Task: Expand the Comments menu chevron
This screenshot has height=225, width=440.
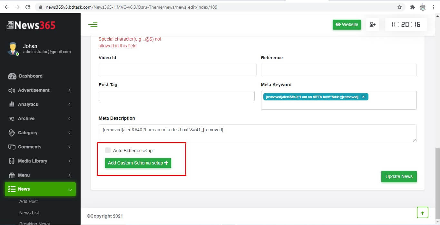Action: click(69, 147)
